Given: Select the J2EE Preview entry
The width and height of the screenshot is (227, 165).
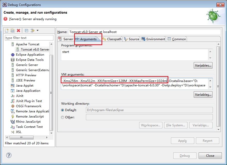Looking at the screenshot, I should (x=26, y=80).
